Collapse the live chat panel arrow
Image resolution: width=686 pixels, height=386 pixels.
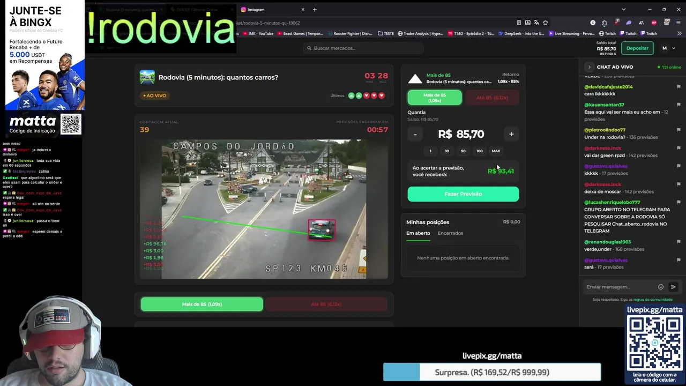589,67
